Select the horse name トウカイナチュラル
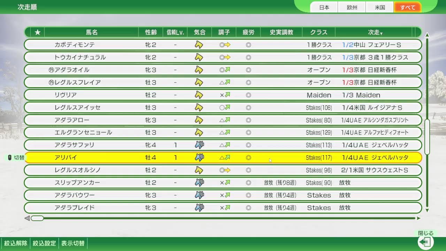446x251 pixels. [80, 57]
